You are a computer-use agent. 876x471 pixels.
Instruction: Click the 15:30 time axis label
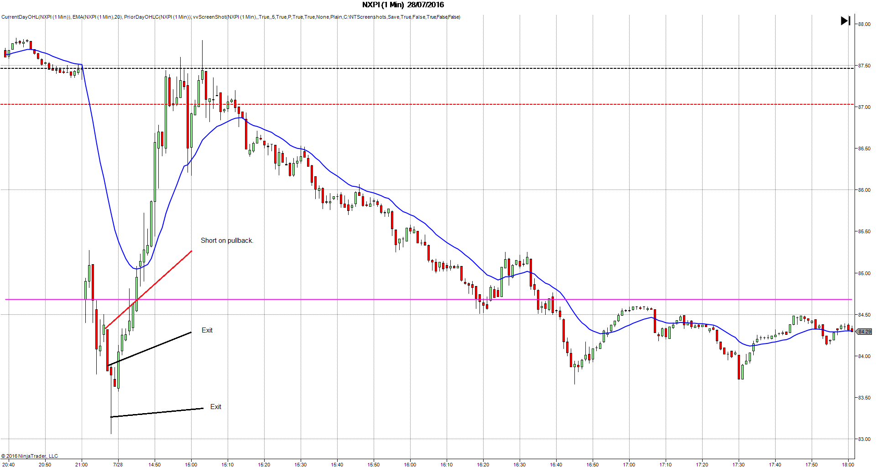[300, 465]
